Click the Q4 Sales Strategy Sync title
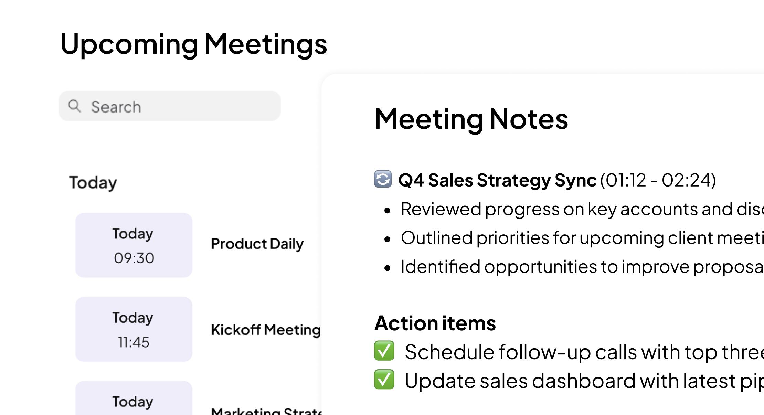Image resolution: width=764 pixels, height=415 pixels. pyautogui.click(x=497, y=180)
